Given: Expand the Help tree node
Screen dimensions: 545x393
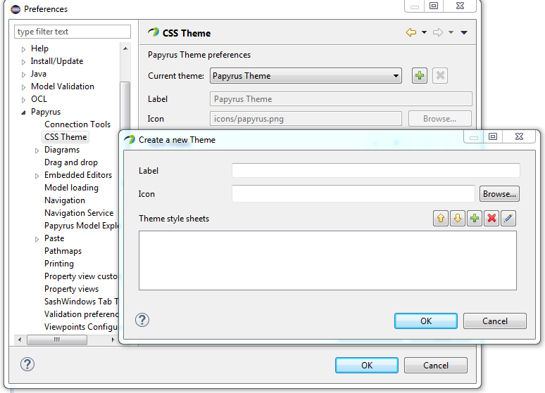Looking at the screenshot, I should (23, 49).
